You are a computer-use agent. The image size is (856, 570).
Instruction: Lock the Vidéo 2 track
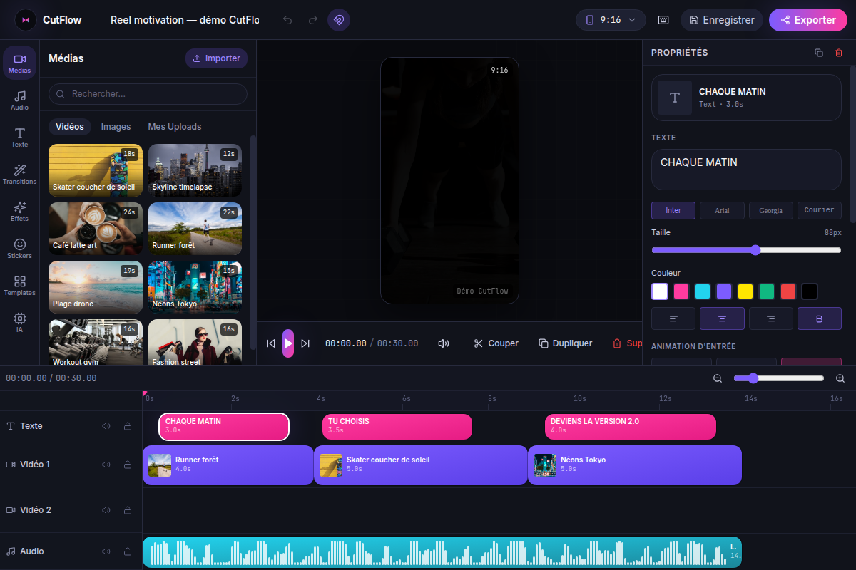tap(128, 510)
